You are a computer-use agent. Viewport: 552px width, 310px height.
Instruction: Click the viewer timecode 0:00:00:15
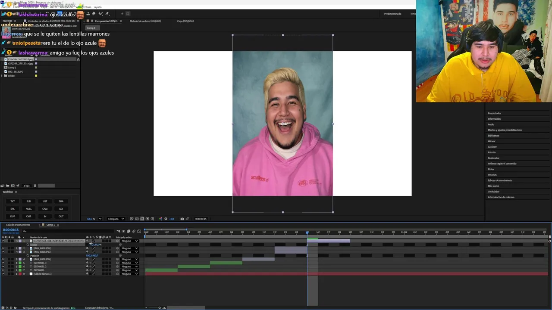point(201,219)
